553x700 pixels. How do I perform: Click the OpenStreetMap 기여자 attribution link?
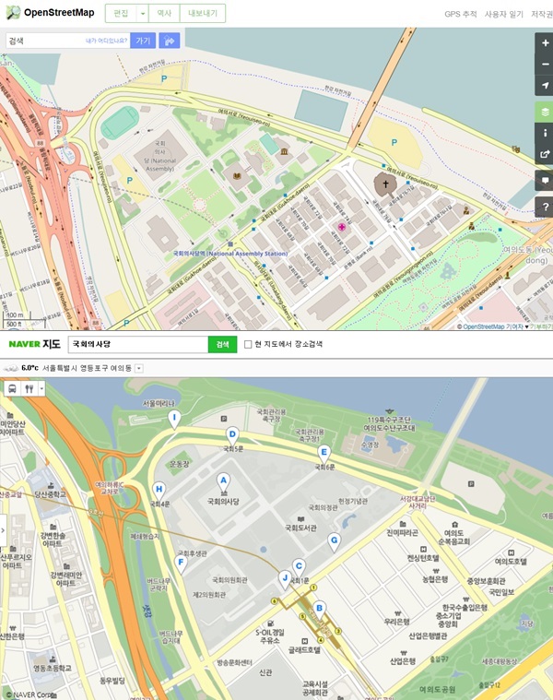[x=493, y=326]
